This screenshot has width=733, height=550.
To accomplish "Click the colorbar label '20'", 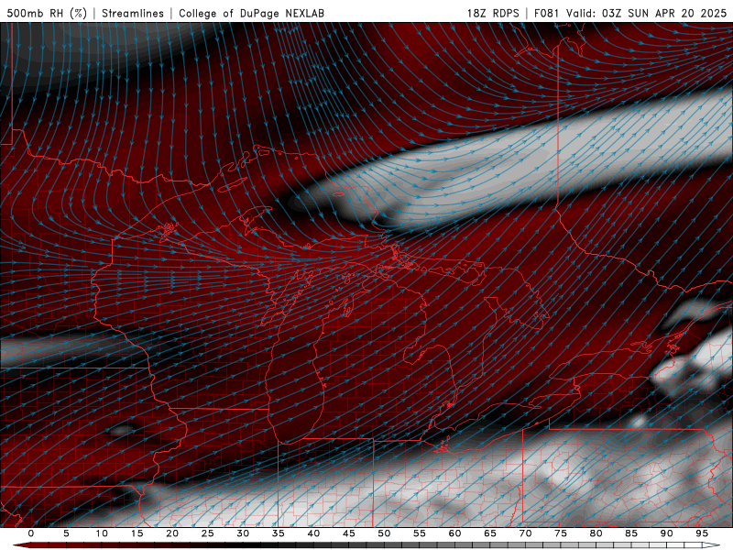I will tap(172, 533).
